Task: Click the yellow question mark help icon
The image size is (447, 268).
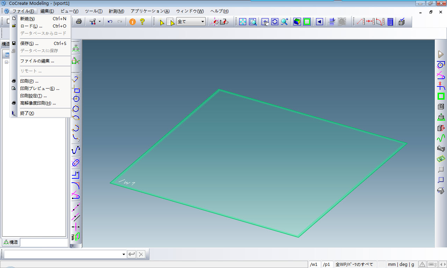Action: pos(142,22)
